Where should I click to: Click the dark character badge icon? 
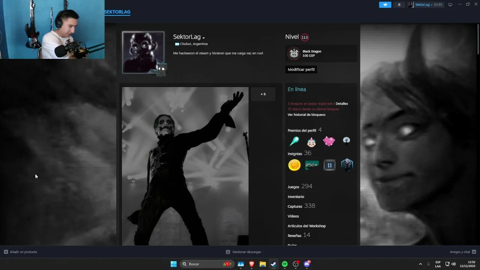pyautogui.click(x=347, y=165)
